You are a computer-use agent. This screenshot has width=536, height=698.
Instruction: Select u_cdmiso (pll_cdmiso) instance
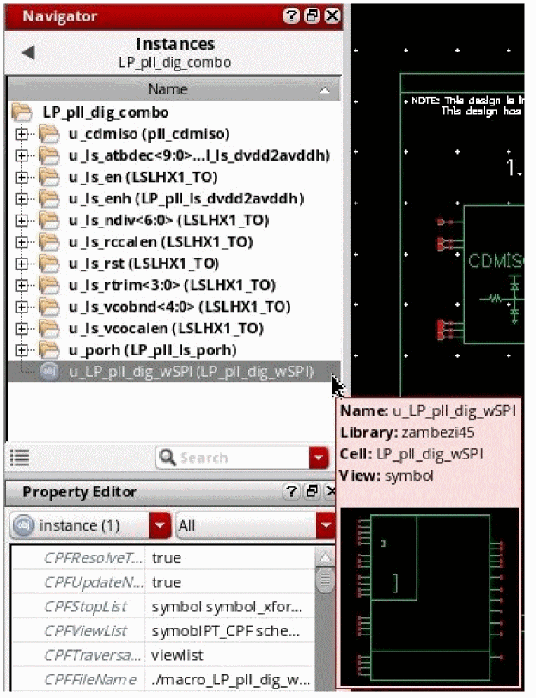(x=149, y=134)
